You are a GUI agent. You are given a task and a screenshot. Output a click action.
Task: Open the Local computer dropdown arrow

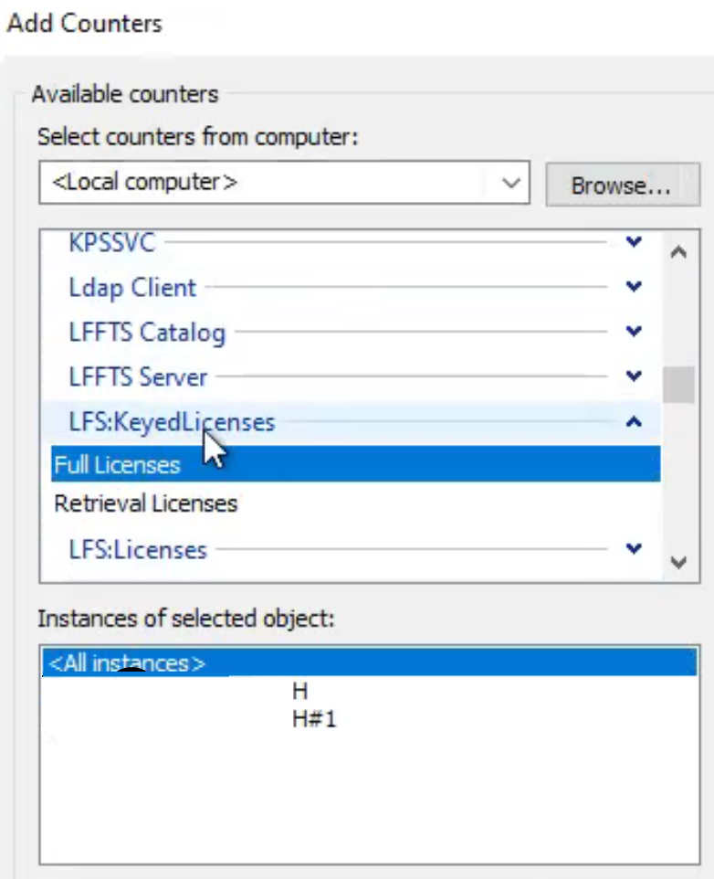pos(510,183)
